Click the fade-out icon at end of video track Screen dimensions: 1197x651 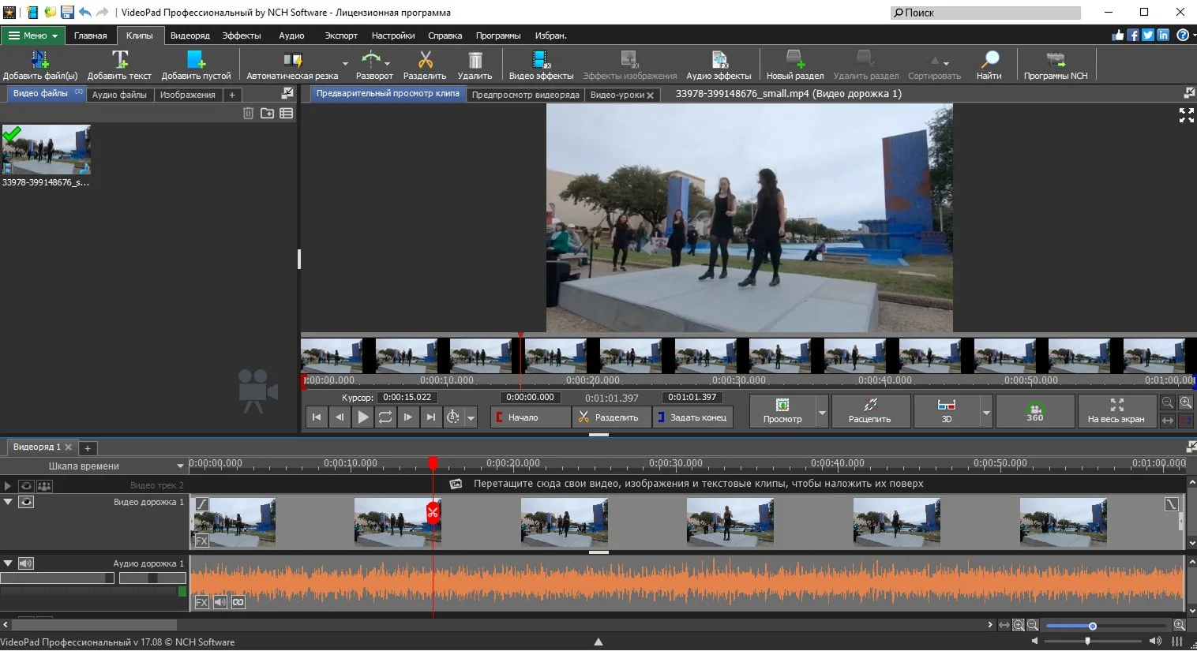[1172, 503]
